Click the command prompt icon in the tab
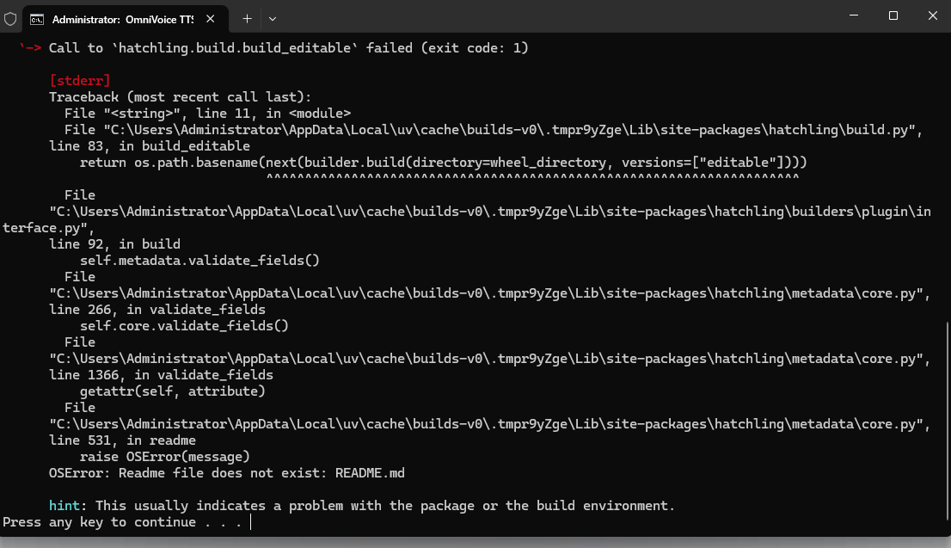The image size is (951, 548). (x=37, y=18)
